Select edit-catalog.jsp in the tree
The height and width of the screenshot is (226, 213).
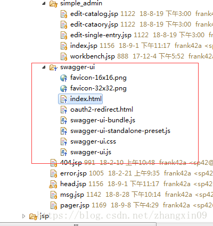tap(94, 14)
